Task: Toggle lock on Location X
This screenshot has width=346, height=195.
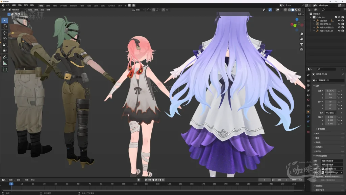Action: pos(338,91)
